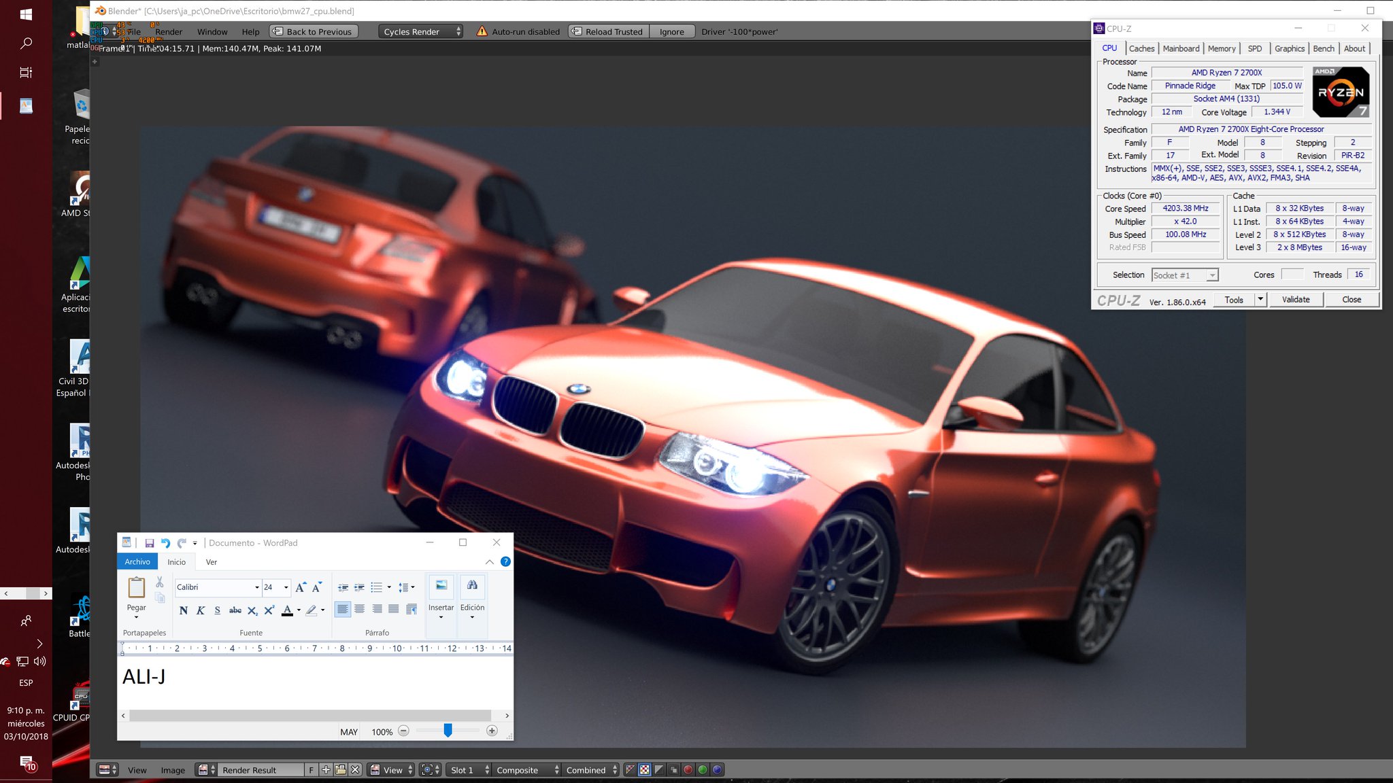Cut selection with scissors icon
This screenshot has width=1393, height=783.
160,582
